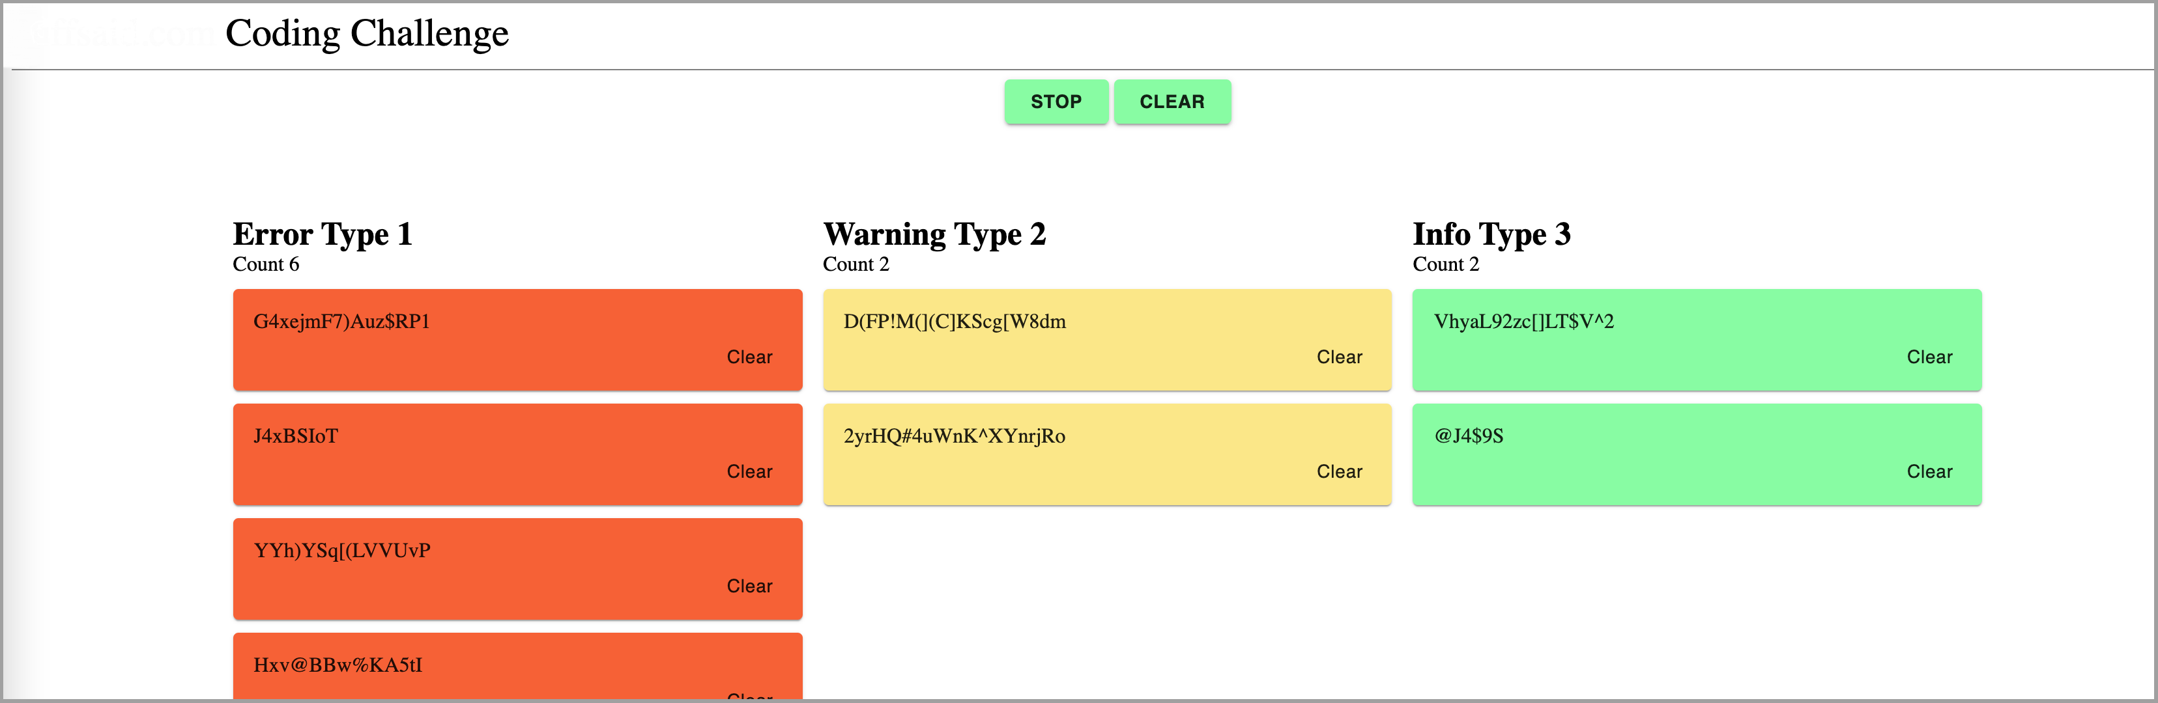Image resolution: width=2158 pixels, height=703 pixels.
Task: Clear the J4xBSIoT error message
Action: tap(749, 472)
